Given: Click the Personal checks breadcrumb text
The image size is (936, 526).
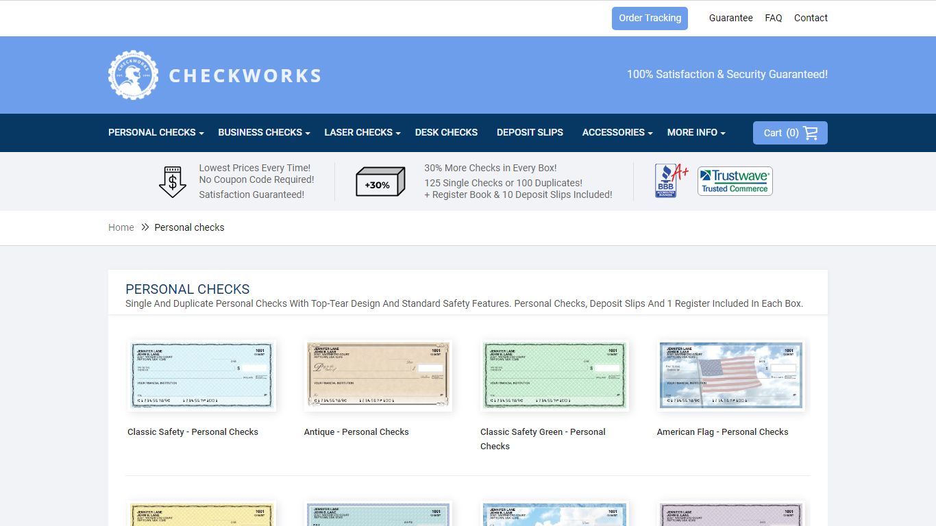Looking at the screenshot, I should [x=189, y=227].
